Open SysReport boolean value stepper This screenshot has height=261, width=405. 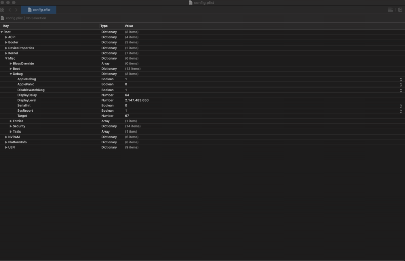tap(401, 111)
